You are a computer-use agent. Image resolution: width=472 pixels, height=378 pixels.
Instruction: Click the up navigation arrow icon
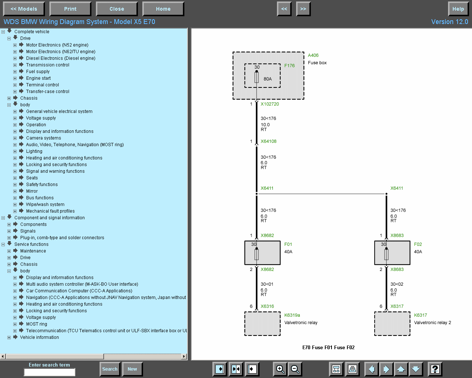401,369
